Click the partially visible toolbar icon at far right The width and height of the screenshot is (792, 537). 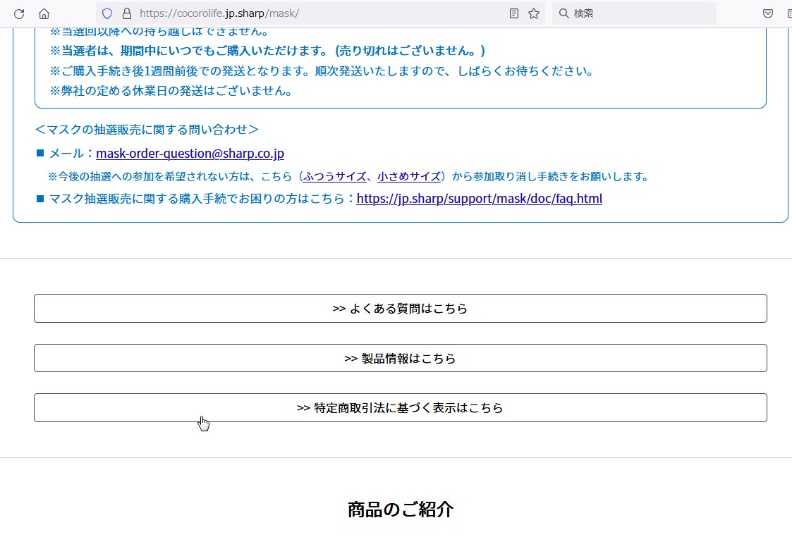(788, 13)
